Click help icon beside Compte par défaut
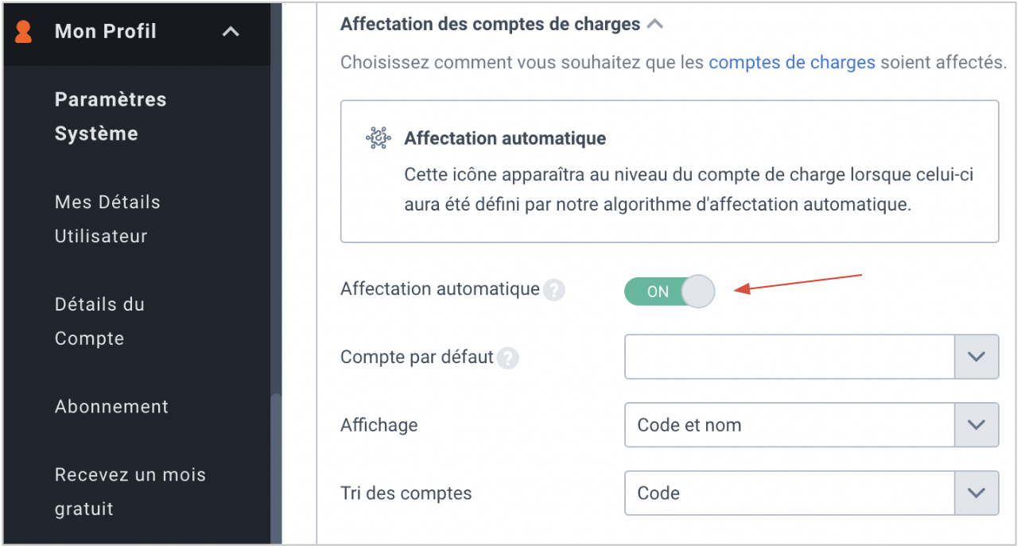 (508, 358)
